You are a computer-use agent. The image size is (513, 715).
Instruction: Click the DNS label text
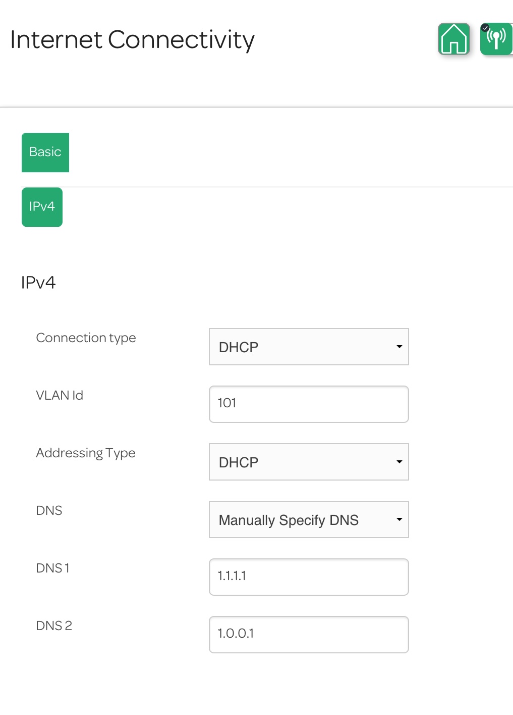[49, 510]
